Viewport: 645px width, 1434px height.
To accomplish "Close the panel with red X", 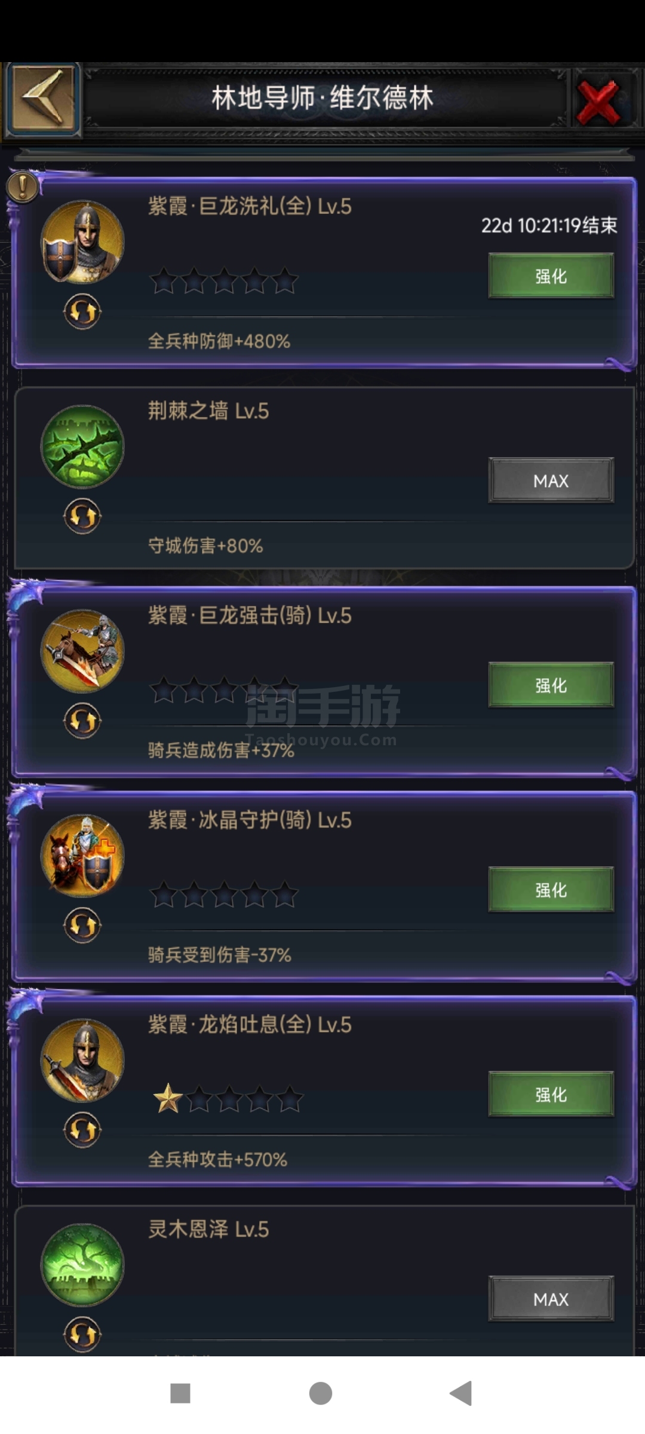I will (x=599, y=102).
